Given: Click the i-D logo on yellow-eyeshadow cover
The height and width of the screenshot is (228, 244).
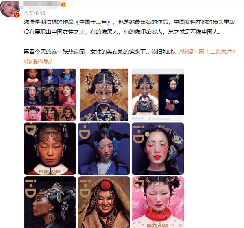Looking at the screenshot, I should (139, 134).
